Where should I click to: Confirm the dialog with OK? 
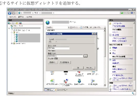[78, 68]
